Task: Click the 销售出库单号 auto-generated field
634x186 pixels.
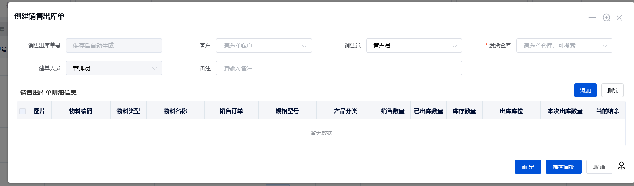Action: pos(114,46)
